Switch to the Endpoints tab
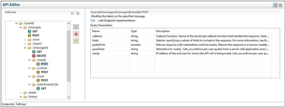The image size is (286, 108). pos(8,104)
